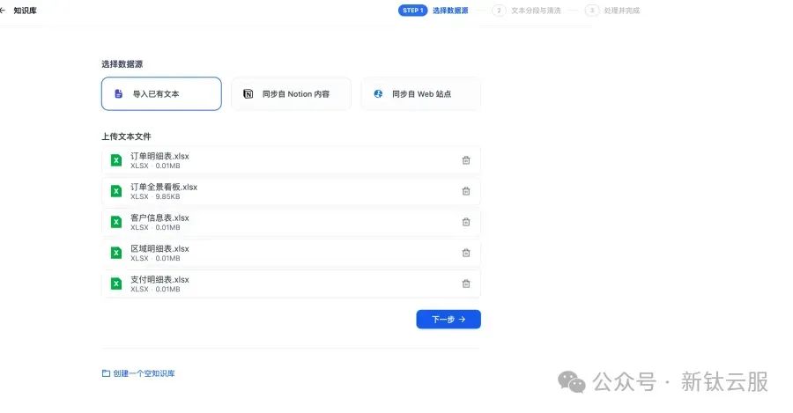The image size is (793, 413).
Task: Click the 支付明细表.xlsx file name
Action: point(159,279)
